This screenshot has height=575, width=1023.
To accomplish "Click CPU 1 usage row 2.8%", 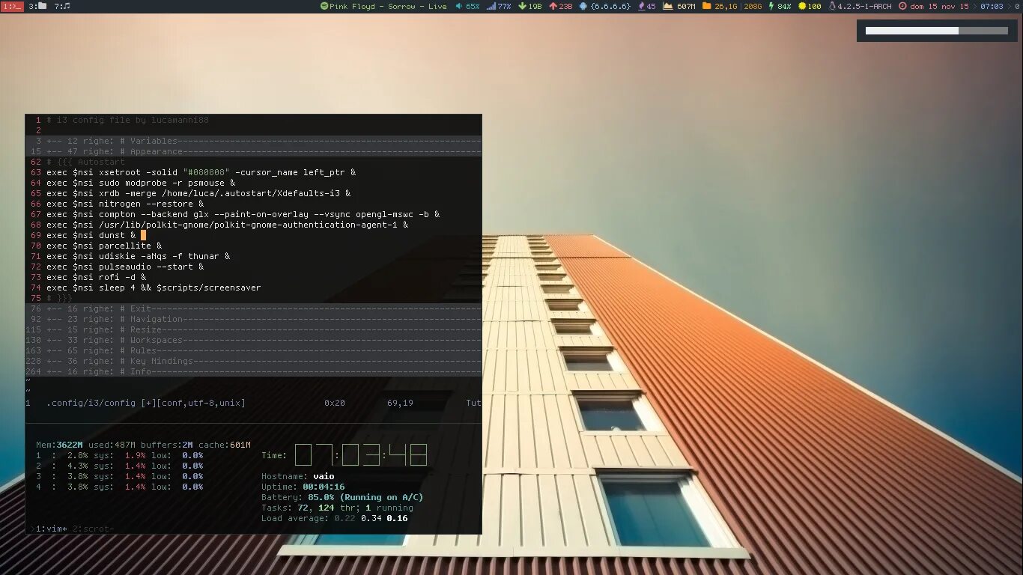I will (x=119, y=455).
